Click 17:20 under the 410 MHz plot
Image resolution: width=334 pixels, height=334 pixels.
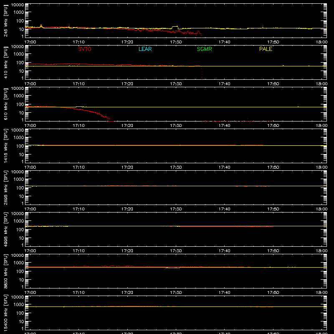click(x=127, y=84)
